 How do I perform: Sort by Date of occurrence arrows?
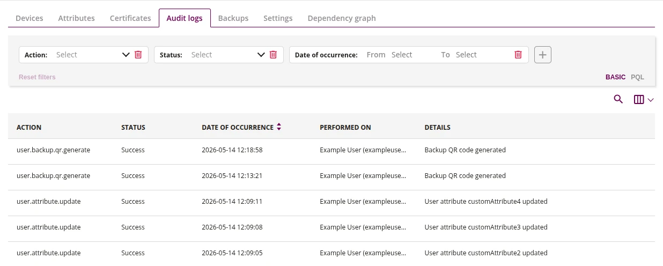pyautogui.click(x=279, y=128)
